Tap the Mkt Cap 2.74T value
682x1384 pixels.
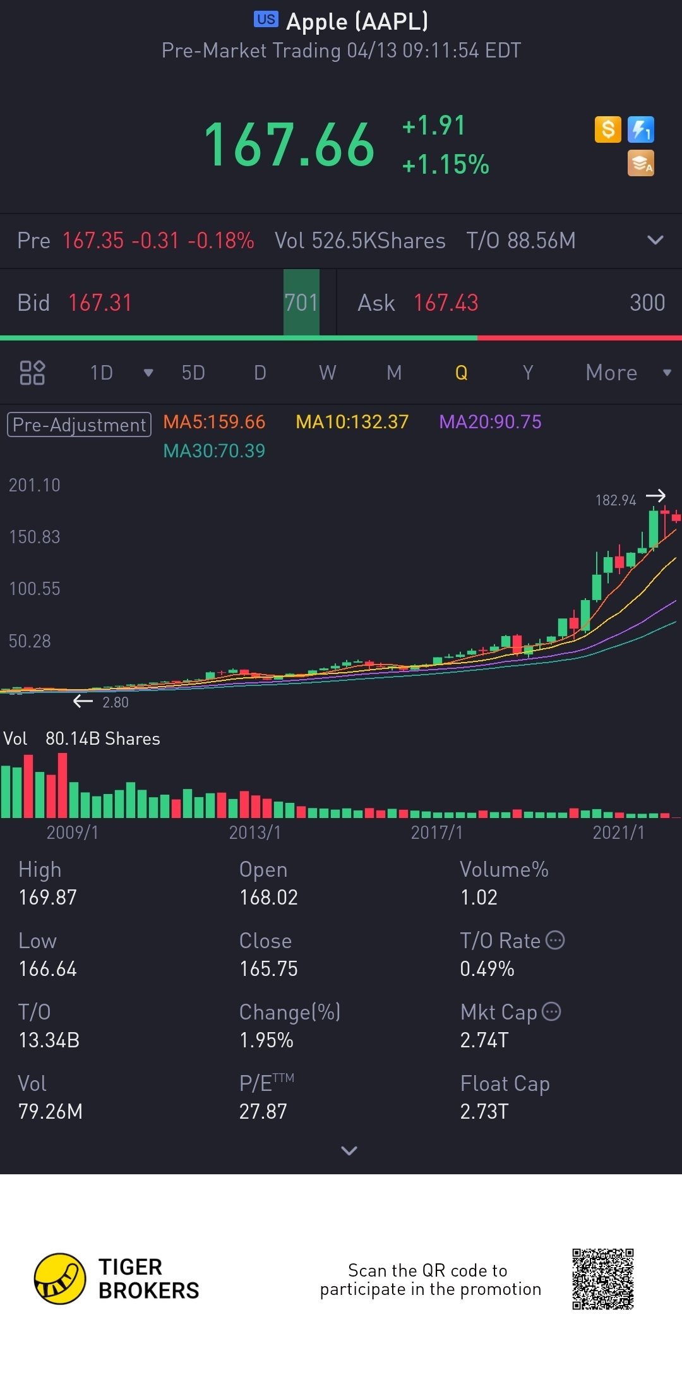pos(484,1040)
